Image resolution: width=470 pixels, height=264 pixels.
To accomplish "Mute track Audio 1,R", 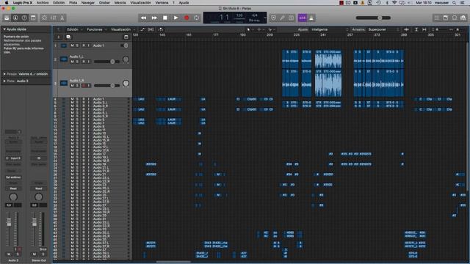I will click(72, 86).
